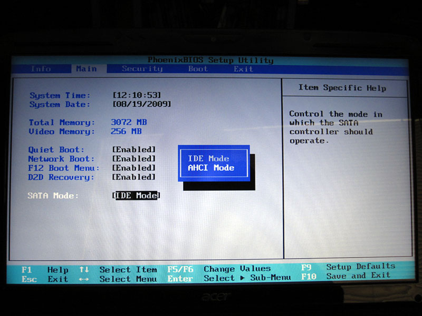Image resolution: width=422 pixels, height=316 pixels.
Task: Click the 3072 MB memory value
Action: coord(129,122)
